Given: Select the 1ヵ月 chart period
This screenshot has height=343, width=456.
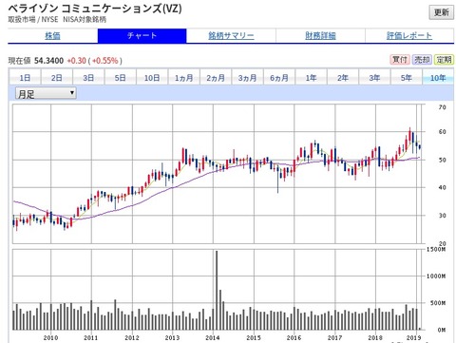Looking at the screenshot, I should (184, 78).
